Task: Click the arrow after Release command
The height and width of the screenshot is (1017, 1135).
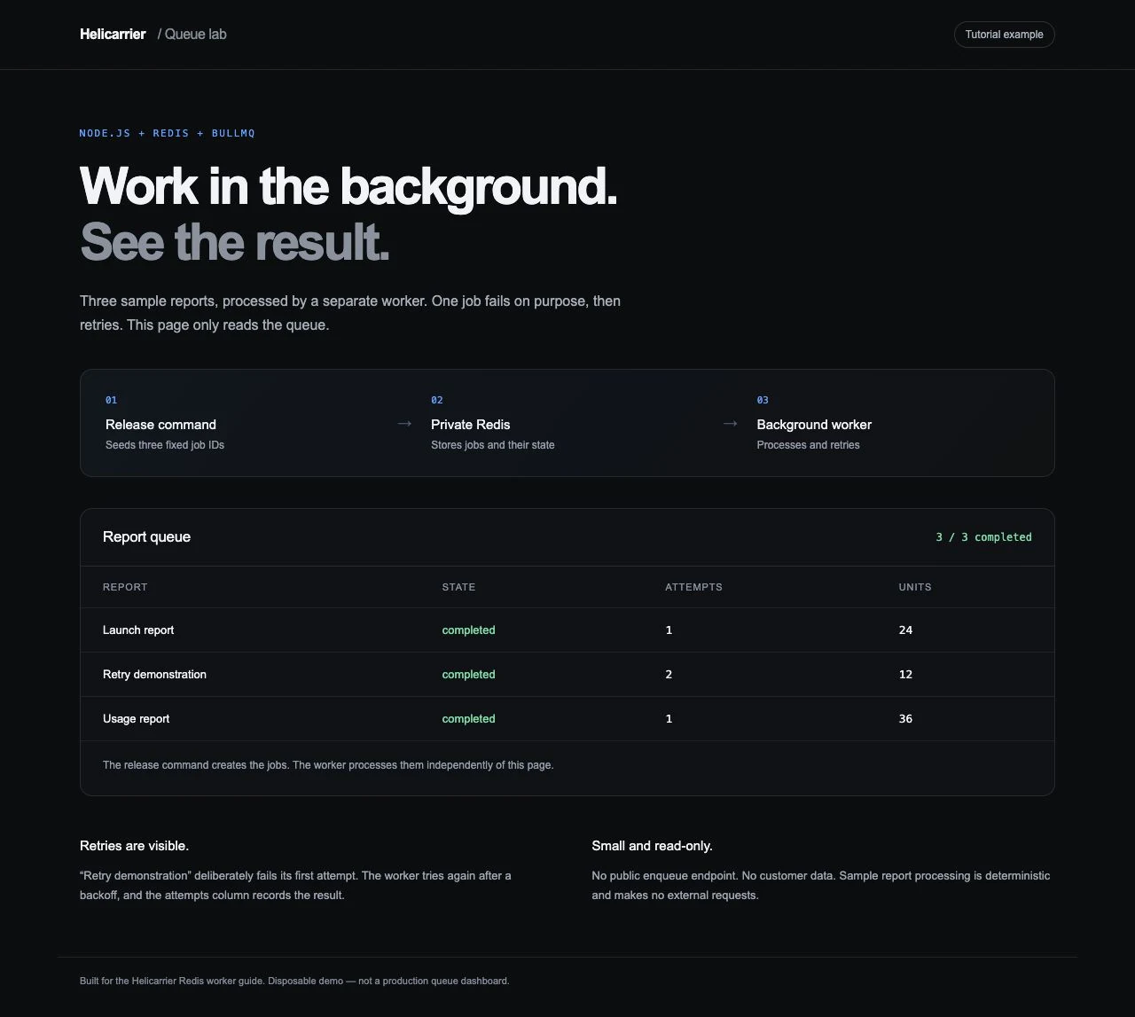Action: point(404,424)
